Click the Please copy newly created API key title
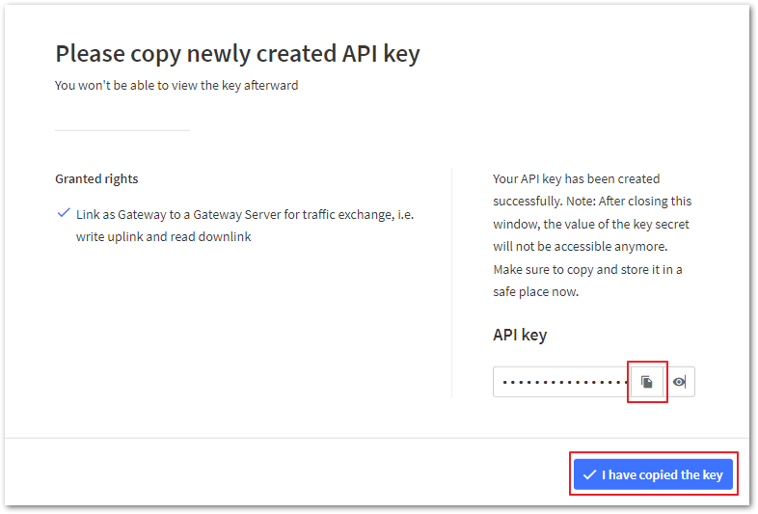Screen dimensions: 758x514 237,53
